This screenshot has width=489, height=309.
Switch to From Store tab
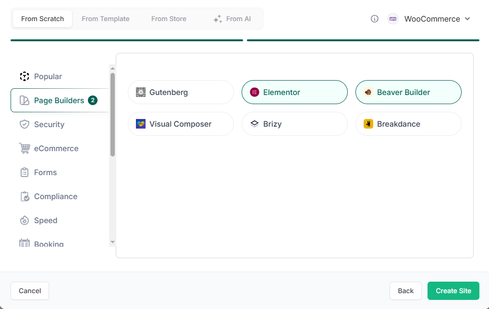[169, 19]
